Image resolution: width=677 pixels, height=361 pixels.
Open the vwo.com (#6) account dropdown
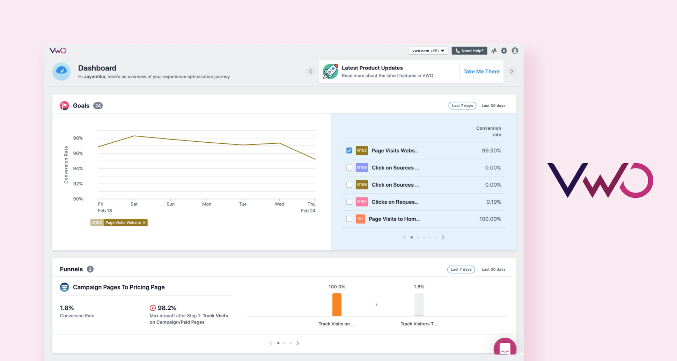428,51
